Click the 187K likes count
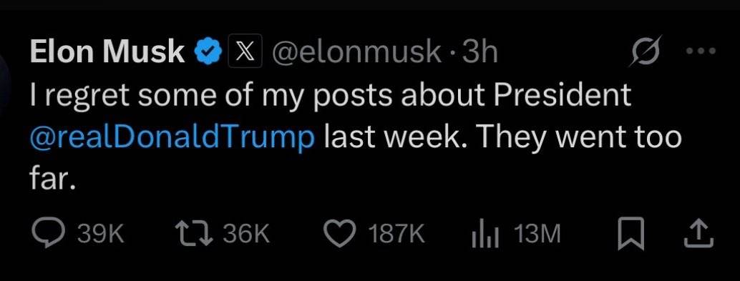740x281 pixels. pyautogui.click(x=397, y=235)
